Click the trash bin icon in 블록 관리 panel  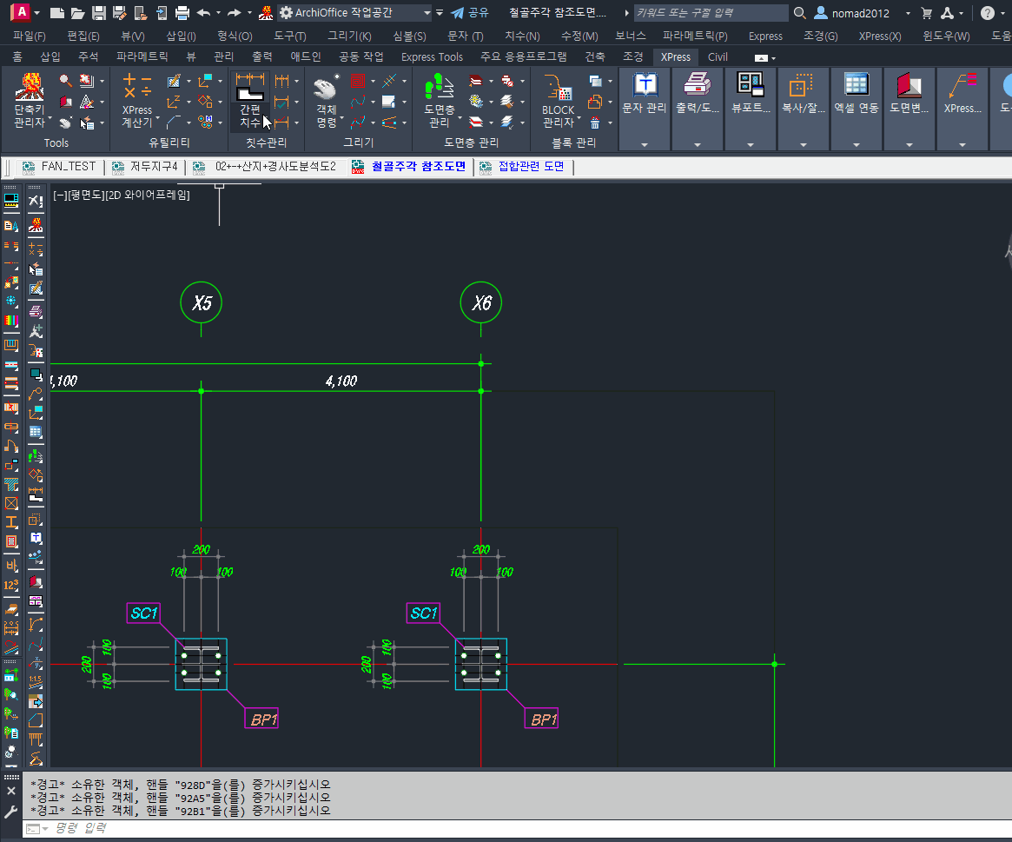pyautogui.click(x=595, y=123)
